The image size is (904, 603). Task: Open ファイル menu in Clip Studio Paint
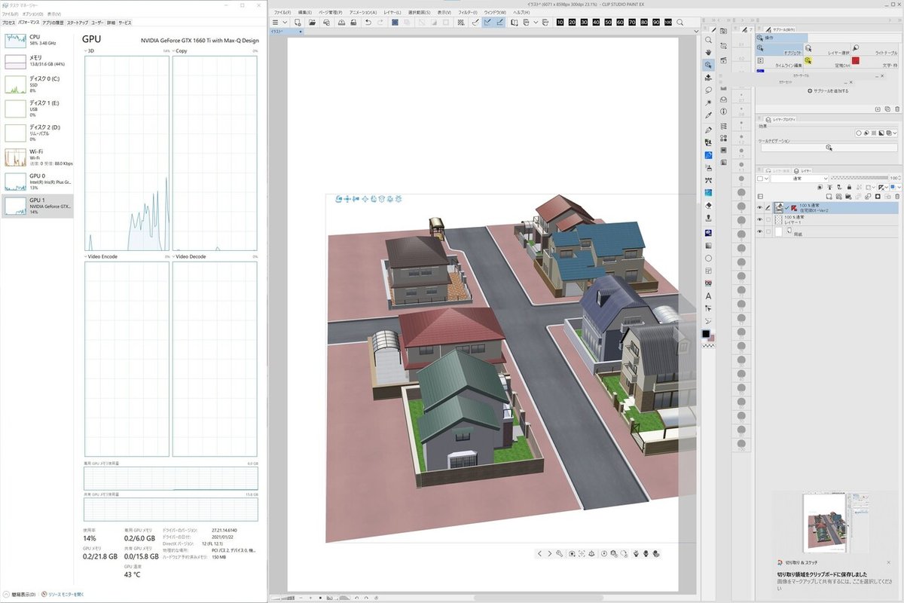pos(282,13)
